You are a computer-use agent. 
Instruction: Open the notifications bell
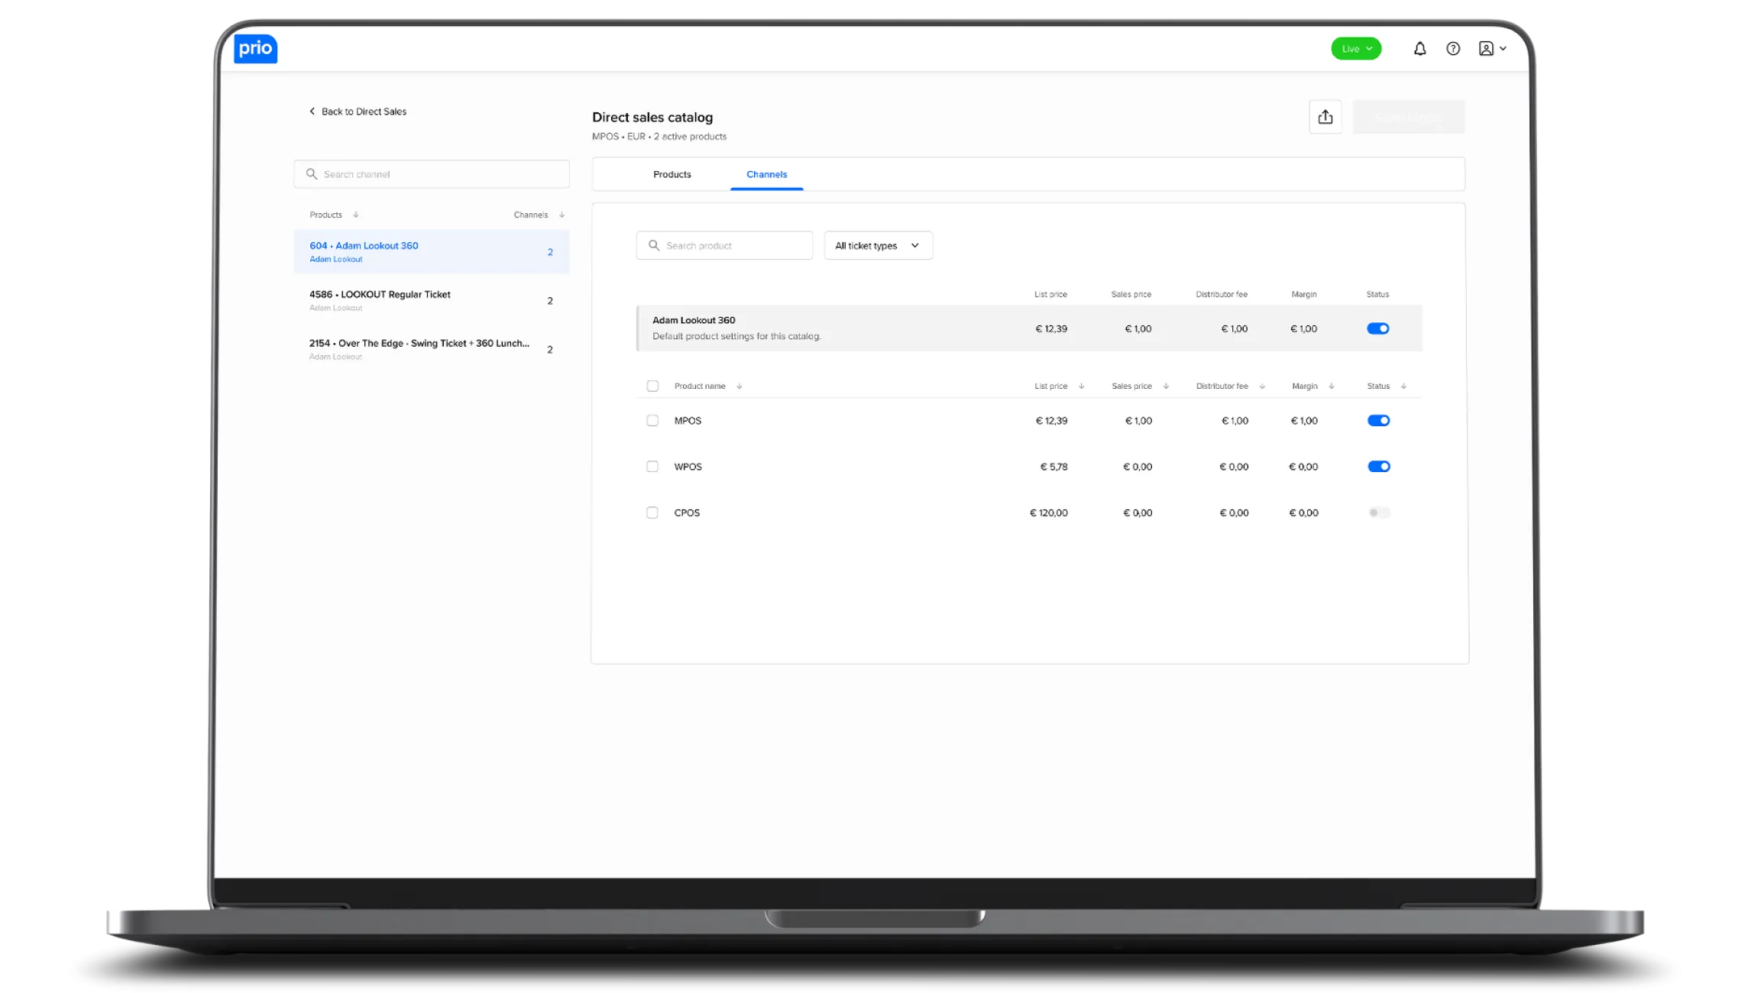click(1419, 49)
